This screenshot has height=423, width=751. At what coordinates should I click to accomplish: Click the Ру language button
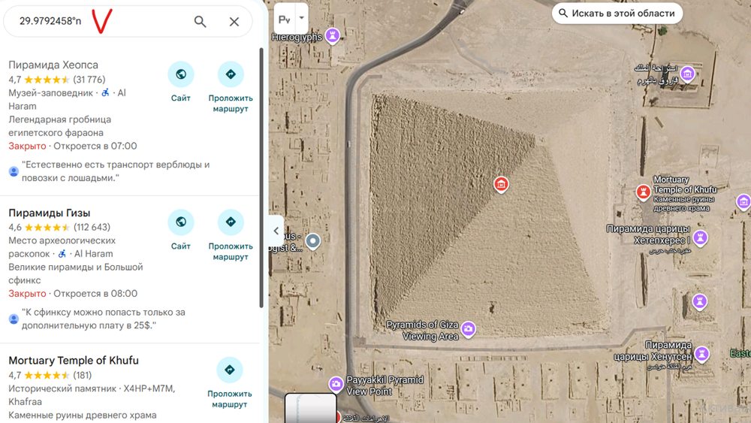click(285, 20)
